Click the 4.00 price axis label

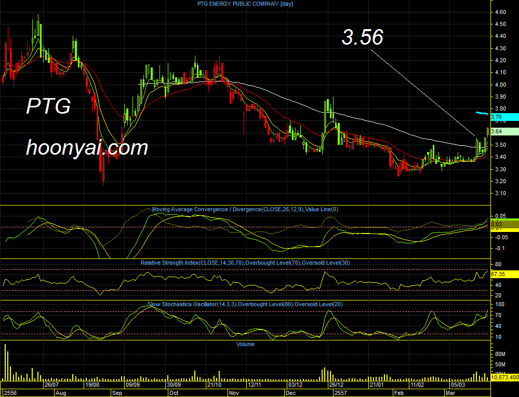click(500, 85)
